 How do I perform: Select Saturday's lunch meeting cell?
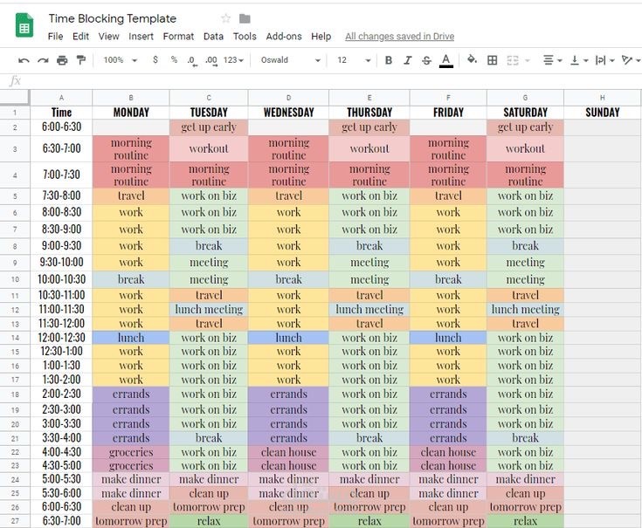point(525,310)
